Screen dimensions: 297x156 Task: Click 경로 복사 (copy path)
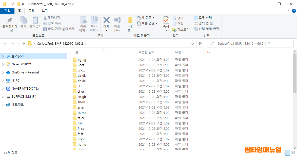(52, 23)
